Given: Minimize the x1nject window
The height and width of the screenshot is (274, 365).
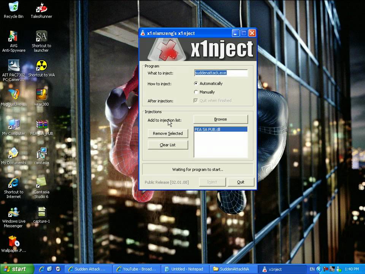Looking at the screenshot, I should coord(235,33).
